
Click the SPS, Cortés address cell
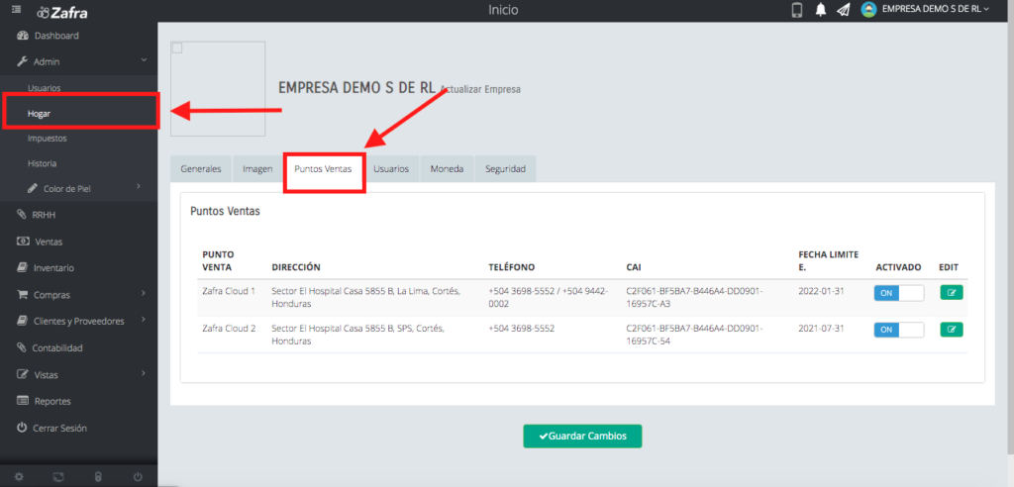357,335
